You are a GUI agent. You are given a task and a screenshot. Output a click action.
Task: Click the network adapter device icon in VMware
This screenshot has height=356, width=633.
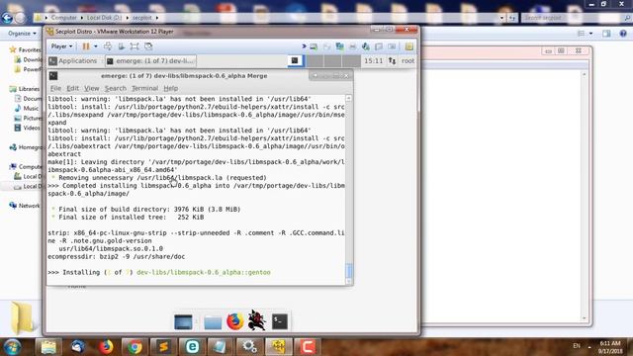click(x=339, y=46)
